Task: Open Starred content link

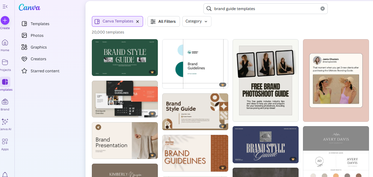Action: point(45,71)
